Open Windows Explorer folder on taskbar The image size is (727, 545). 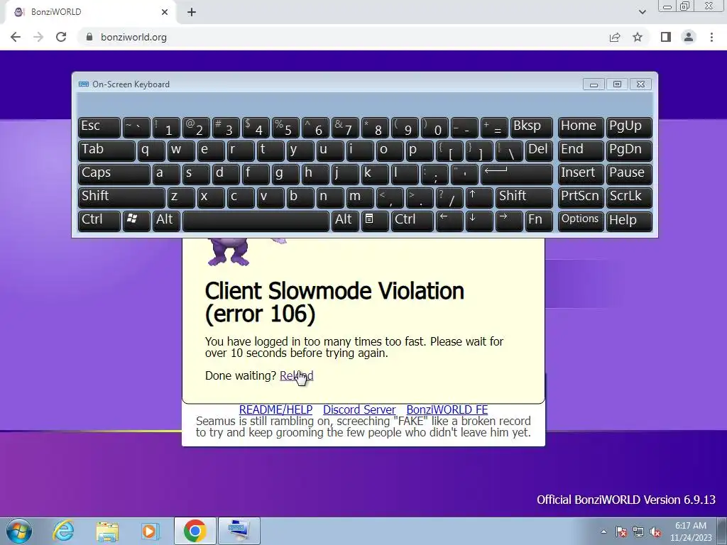(x=107, y=531)
